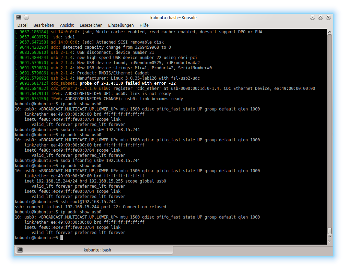Open the Ansicht menu

[67, 25]
